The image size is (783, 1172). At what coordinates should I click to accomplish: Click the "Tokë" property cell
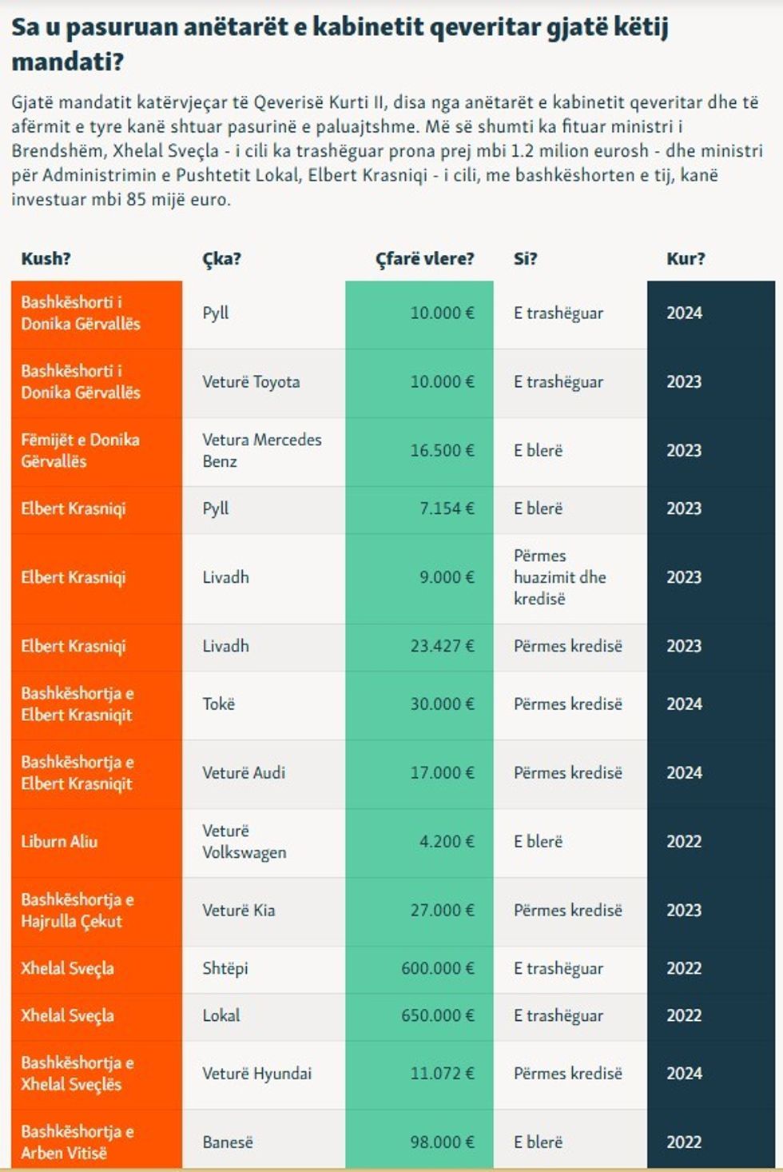218,704
